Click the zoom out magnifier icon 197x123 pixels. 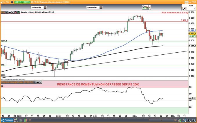click(189, 120)
